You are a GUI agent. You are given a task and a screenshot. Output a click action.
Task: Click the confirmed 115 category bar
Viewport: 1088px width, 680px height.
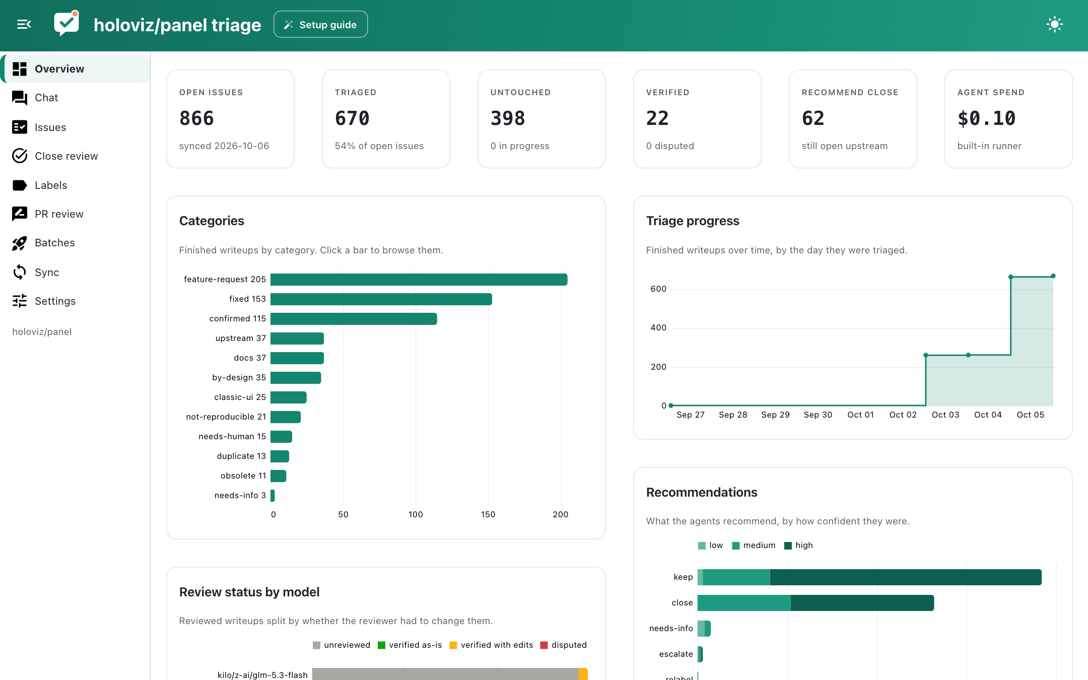pyautogui.click(x=354, y=319)
